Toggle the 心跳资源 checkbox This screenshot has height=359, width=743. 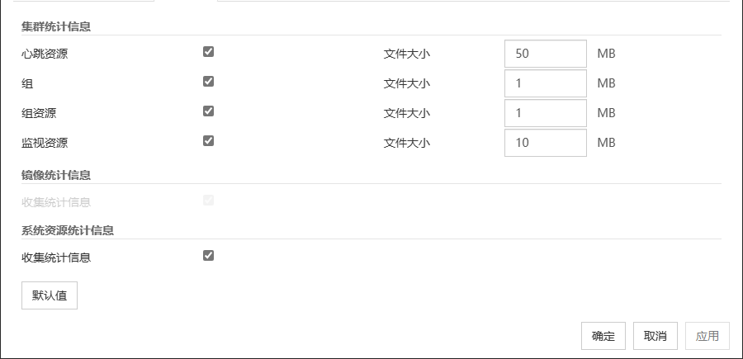pyautogui.click(x=208, y=52)
